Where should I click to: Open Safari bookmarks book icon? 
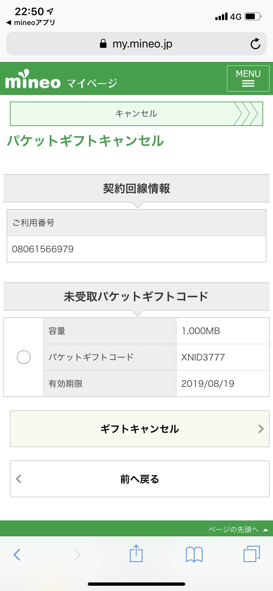click(x=194, y=554)
